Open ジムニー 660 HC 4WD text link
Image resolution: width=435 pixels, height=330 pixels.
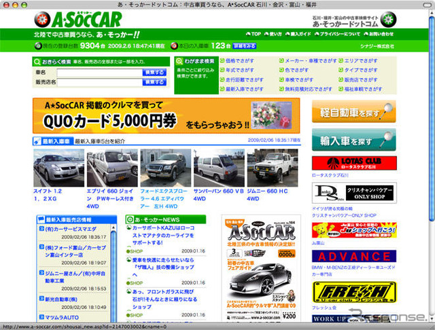(x=267, y=195)
